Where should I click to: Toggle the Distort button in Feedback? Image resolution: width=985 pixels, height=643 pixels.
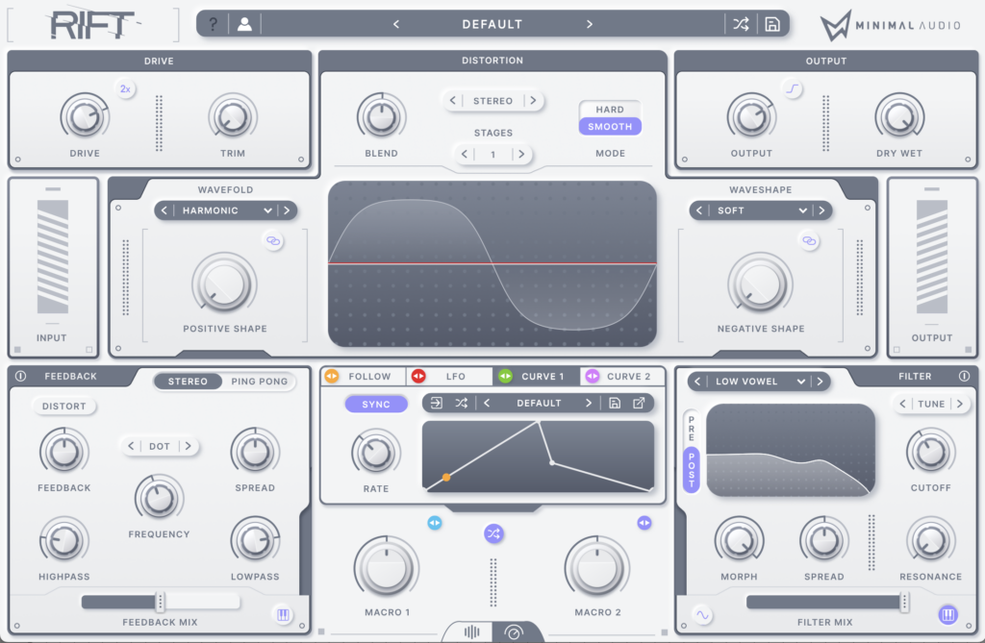tap(64, 407)
